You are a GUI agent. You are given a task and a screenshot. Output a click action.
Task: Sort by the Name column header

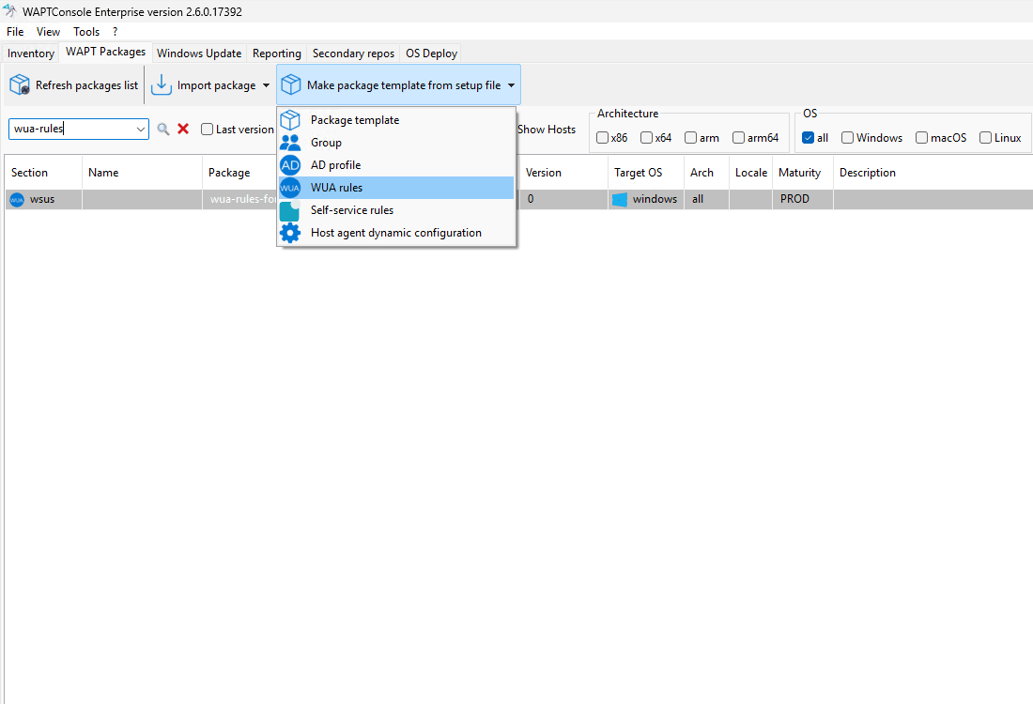click(143, 173)
